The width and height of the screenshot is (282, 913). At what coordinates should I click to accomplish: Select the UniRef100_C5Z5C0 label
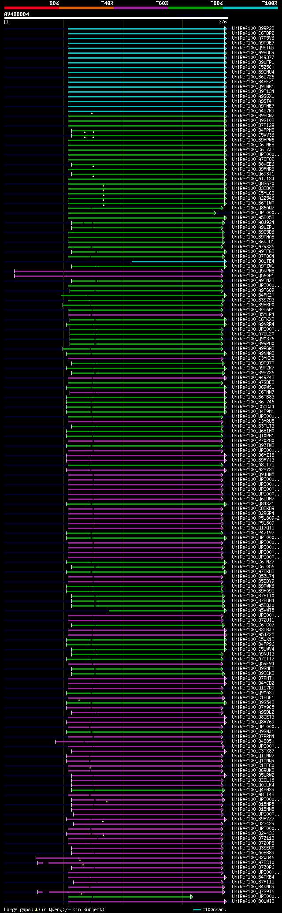[x=253, y=67]
